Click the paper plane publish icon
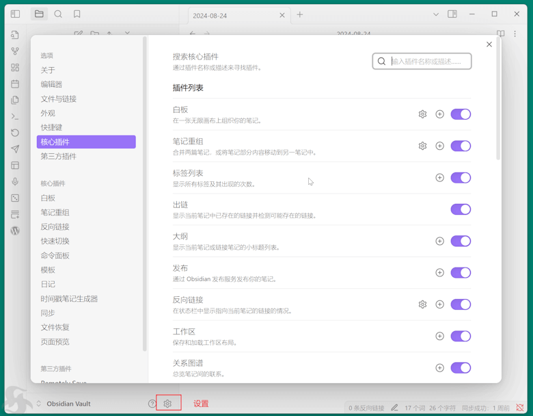The height and width of the screenshot is (416, 533). click(15, 149)
